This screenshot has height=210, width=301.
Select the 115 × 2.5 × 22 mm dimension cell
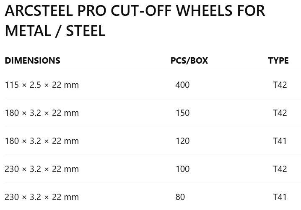[42, 85]
